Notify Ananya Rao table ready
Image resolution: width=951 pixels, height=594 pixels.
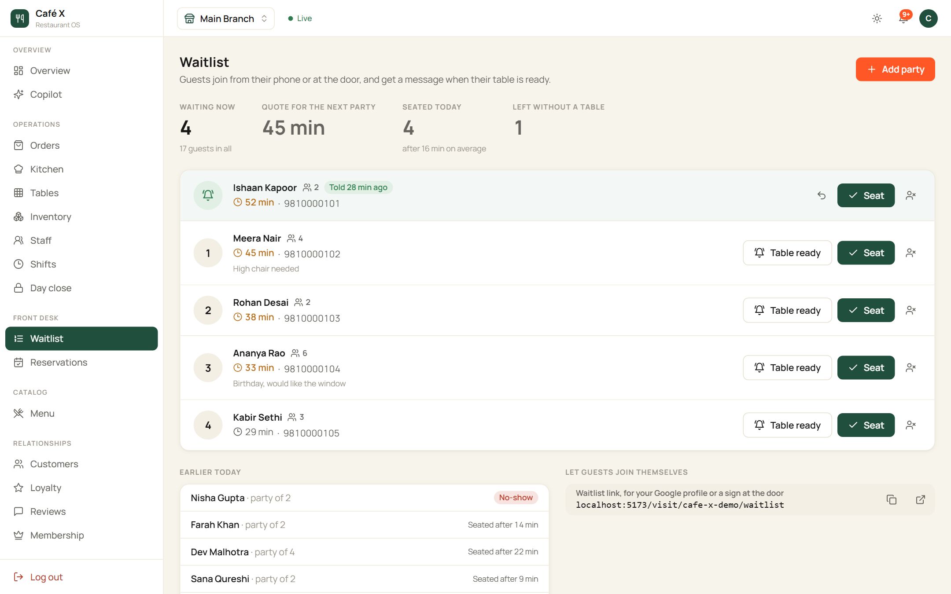(787, 367)
